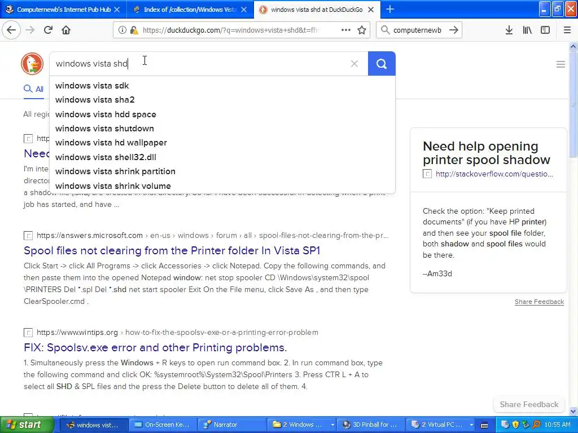Screen dimensions: 578x433
Task: Select the All results tab
Action: pos(33,89)
